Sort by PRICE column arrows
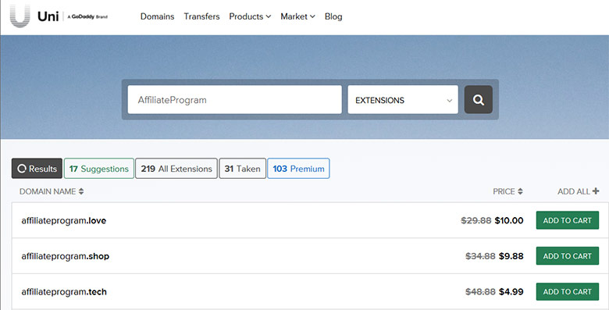 pos(520,191)
